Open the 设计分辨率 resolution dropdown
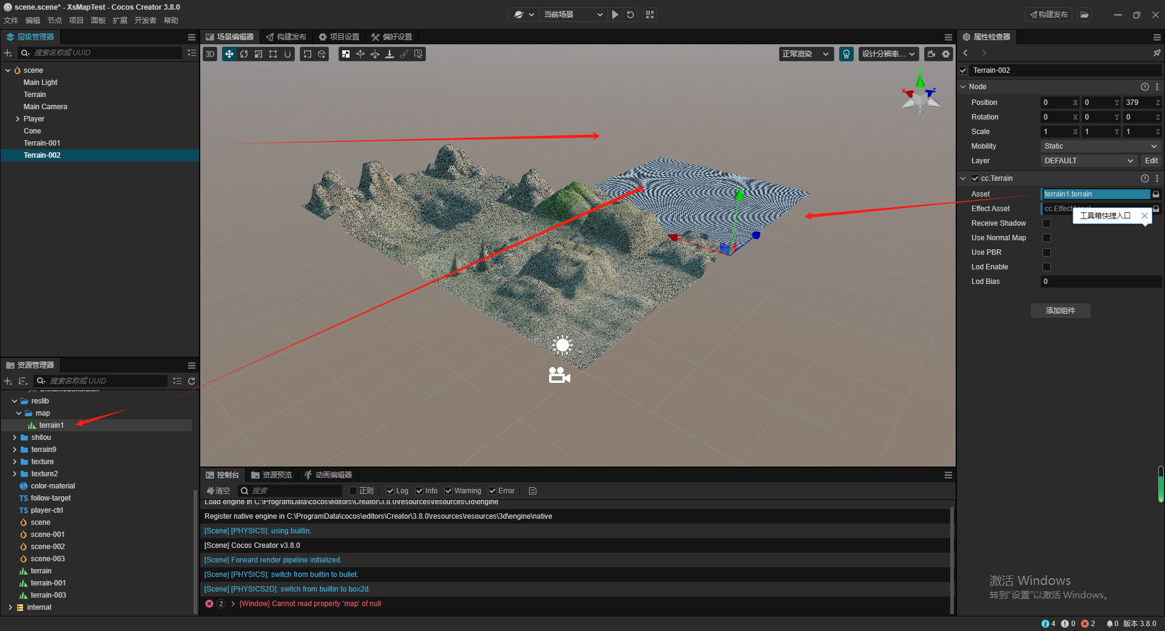 pyautogui.click(x=888, y=54)
